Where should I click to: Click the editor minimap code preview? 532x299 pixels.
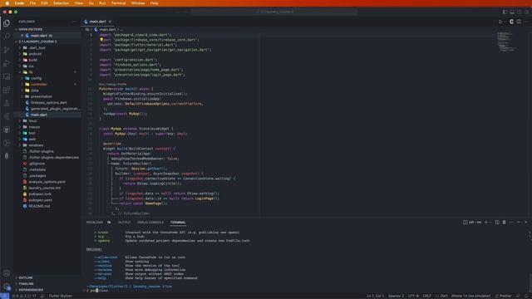point(507,42)
